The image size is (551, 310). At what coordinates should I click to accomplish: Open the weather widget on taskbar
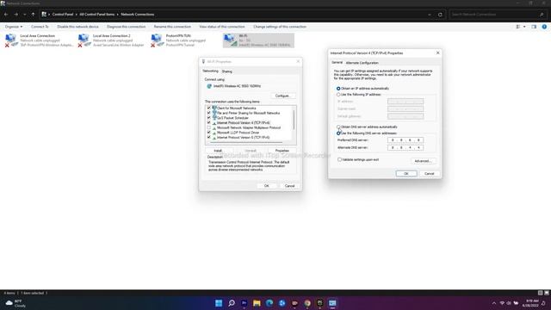(15, 303)
